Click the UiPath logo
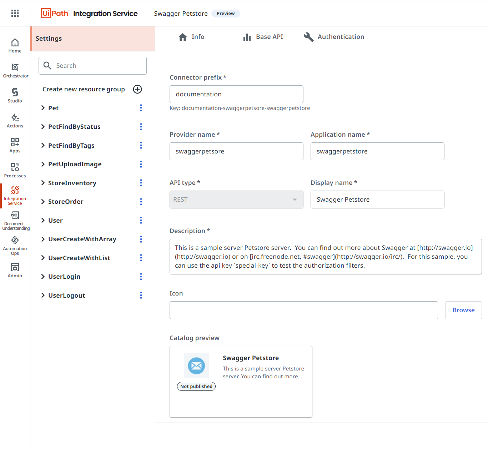This screenshot has height=454, width=488. (x=55, y=13)
